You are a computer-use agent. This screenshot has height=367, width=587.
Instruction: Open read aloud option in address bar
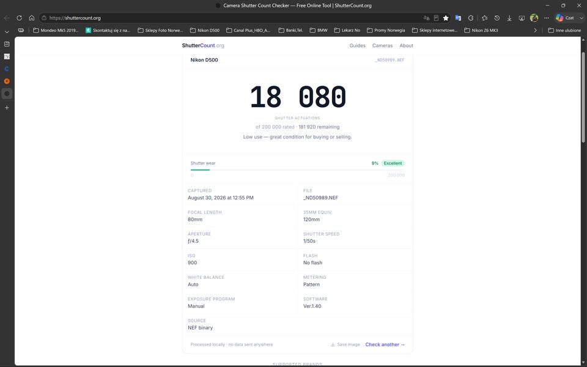point(426,18)
